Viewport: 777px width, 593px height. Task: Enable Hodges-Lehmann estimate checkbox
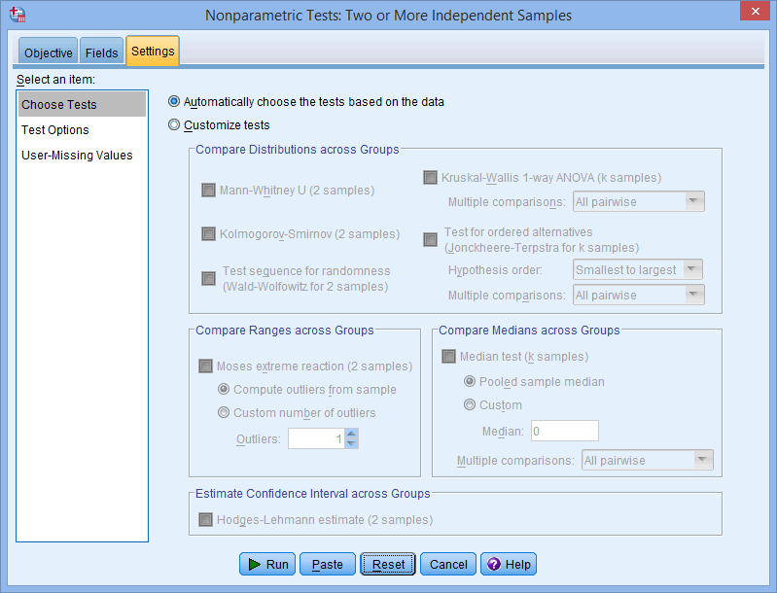click(205, 520)
